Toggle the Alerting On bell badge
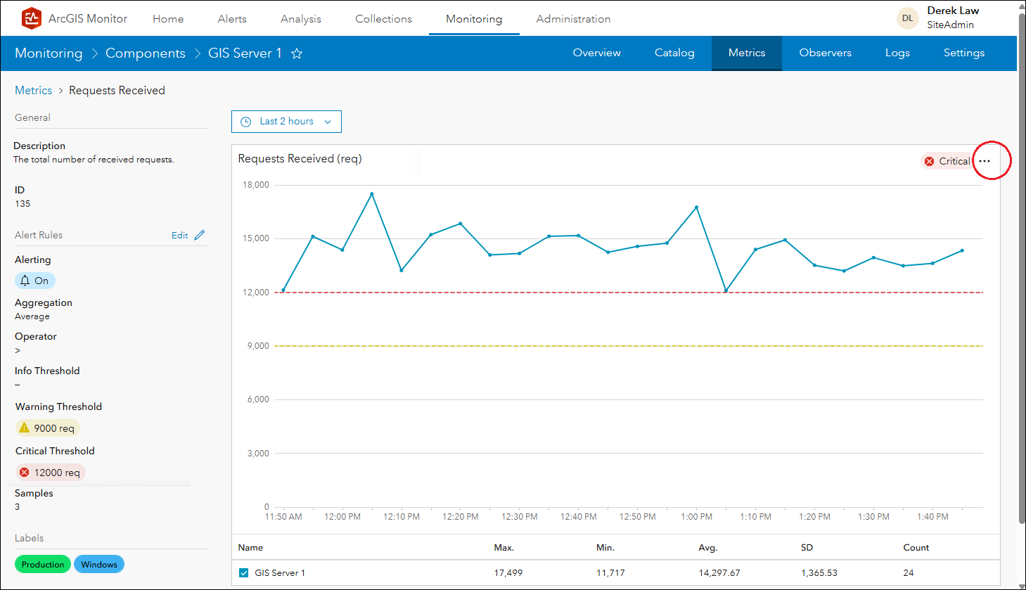The width and height of the screenshot is (1026, 590). pyautogui.click(x=35, y=281)
